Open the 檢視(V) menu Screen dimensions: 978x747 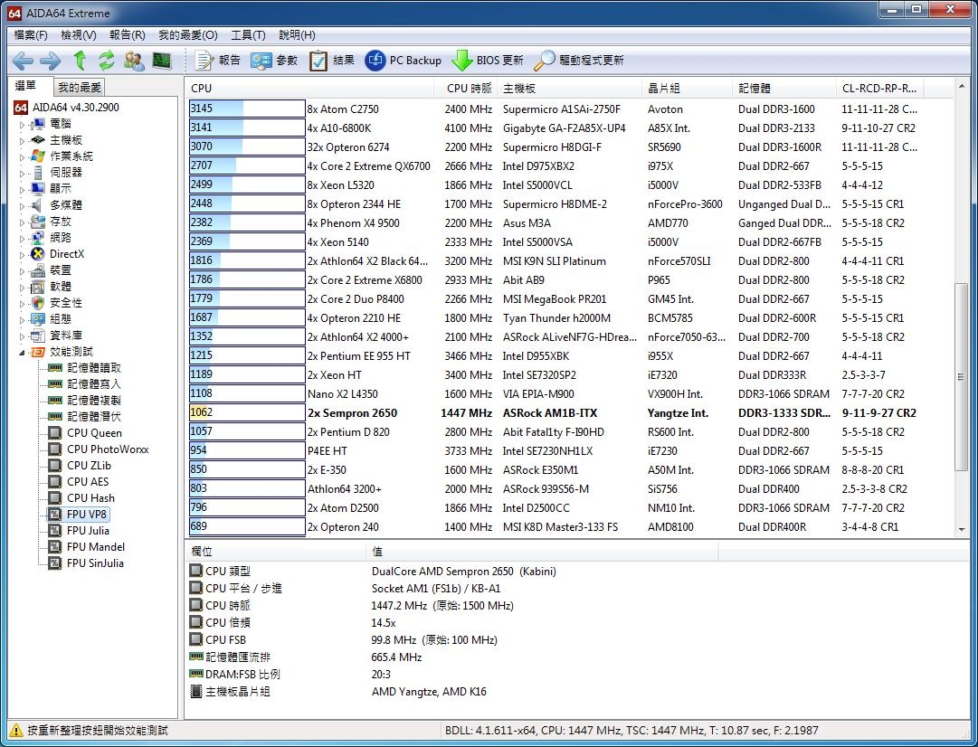[79, 35]
